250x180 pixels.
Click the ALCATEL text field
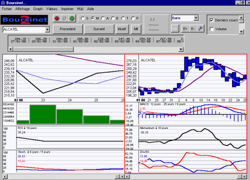pos(24,29)
